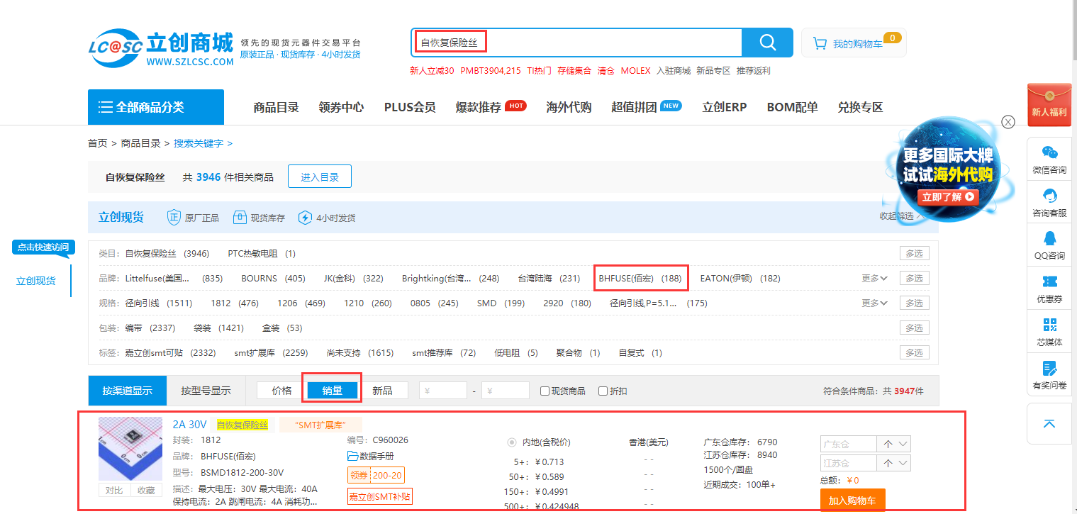
Task: Click the 江苏仓 quantity field
Action: [849, 463]
